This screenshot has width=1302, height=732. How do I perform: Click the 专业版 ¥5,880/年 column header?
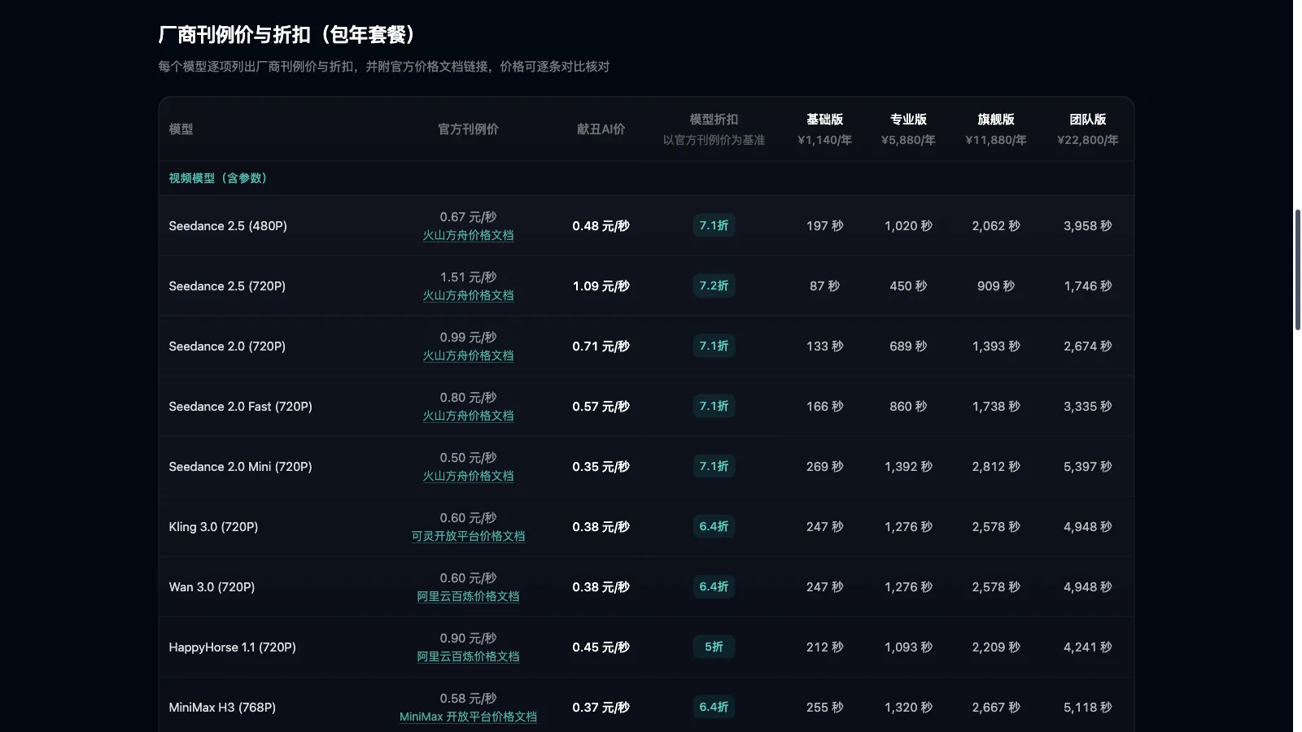click(908, 129)
